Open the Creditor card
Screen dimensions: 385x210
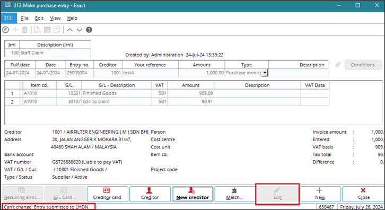point(107,194)
